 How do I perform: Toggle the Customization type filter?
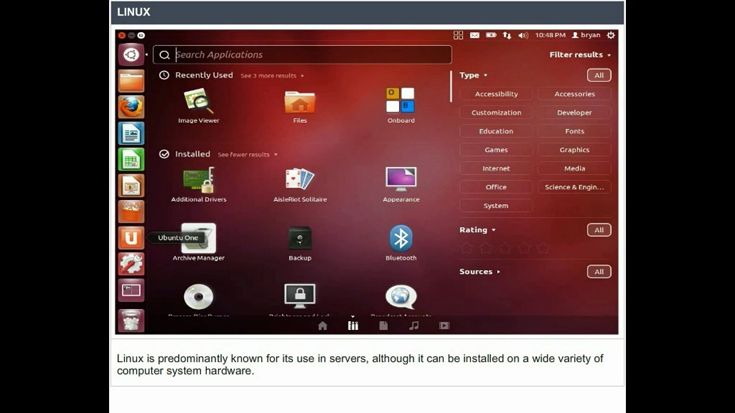tap(496, 112)
